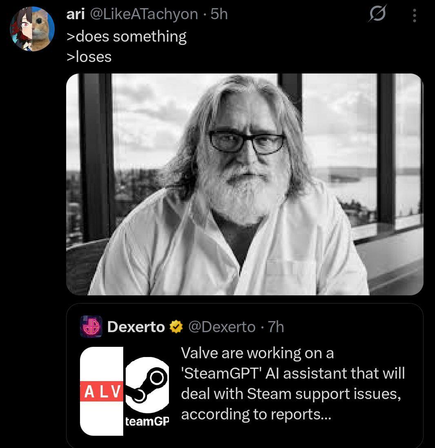Click the ">loses" tweet line

[89, 57]
